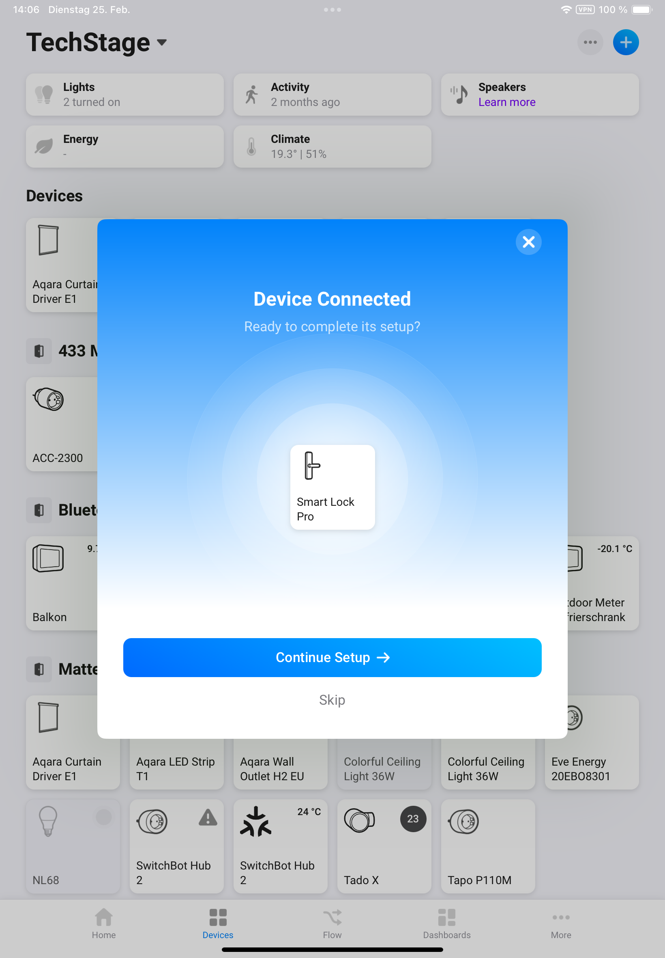This screenshot has height=958, width=665.
Task: Tap the blue plus add button
Action: [625, 42]
